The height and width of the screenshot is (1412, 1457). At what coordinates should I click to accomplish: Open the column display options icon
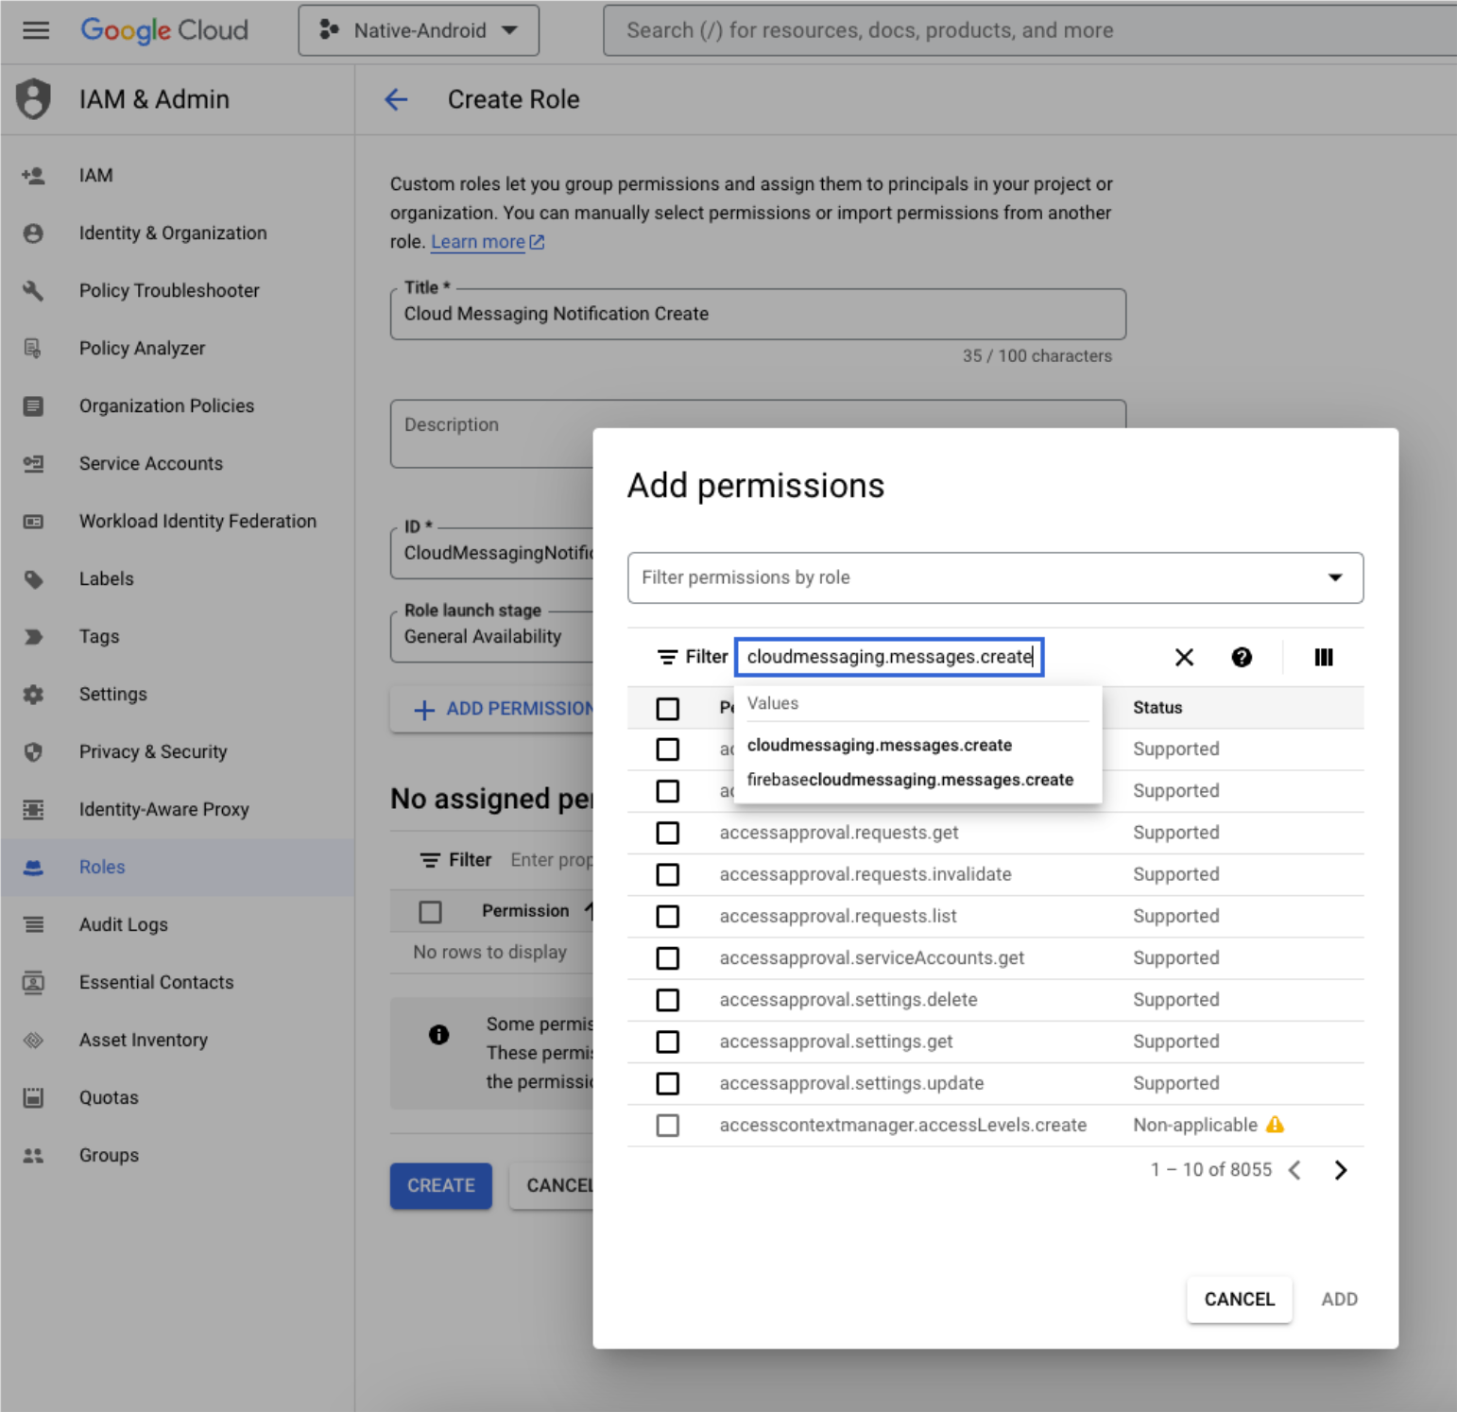(1323, 657)
